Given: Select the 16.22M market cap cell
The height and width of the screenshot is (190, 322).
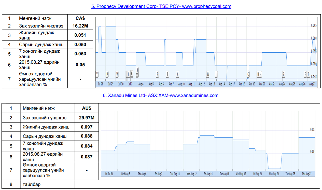Looking at the screenshot, I should tap(80, 26).
